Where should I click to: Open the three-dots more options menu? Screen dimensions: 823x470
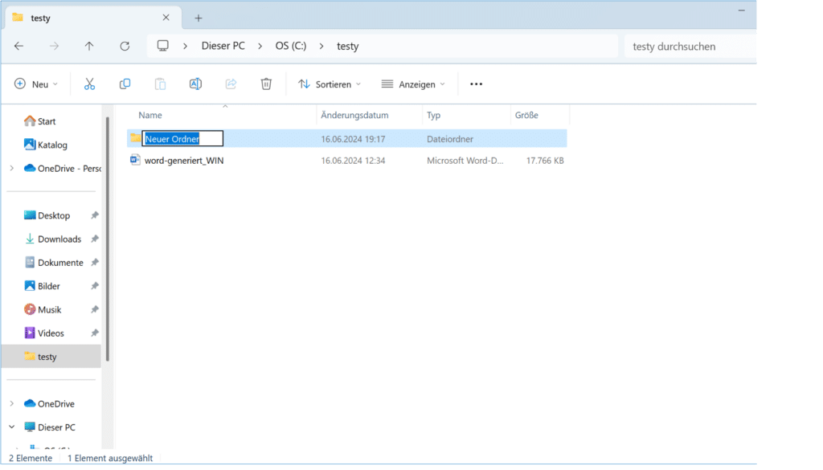pos(476,84)
